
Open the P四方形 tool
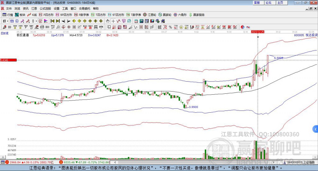pos(46,15)
